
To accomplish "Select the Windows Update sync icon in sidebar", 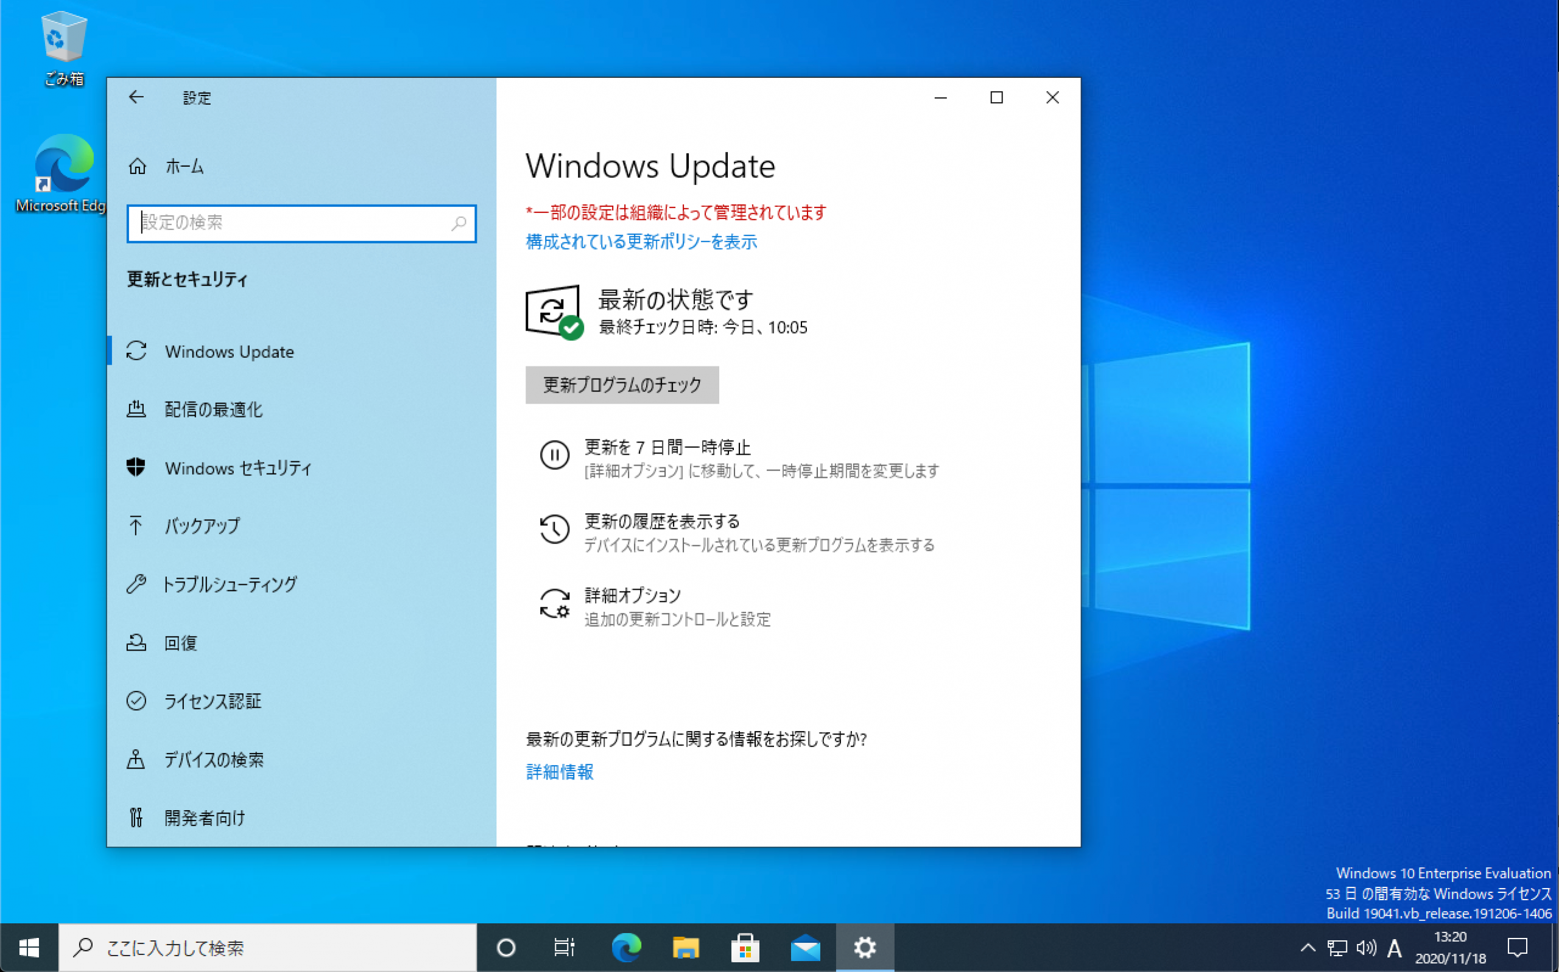I will point(136,351).
